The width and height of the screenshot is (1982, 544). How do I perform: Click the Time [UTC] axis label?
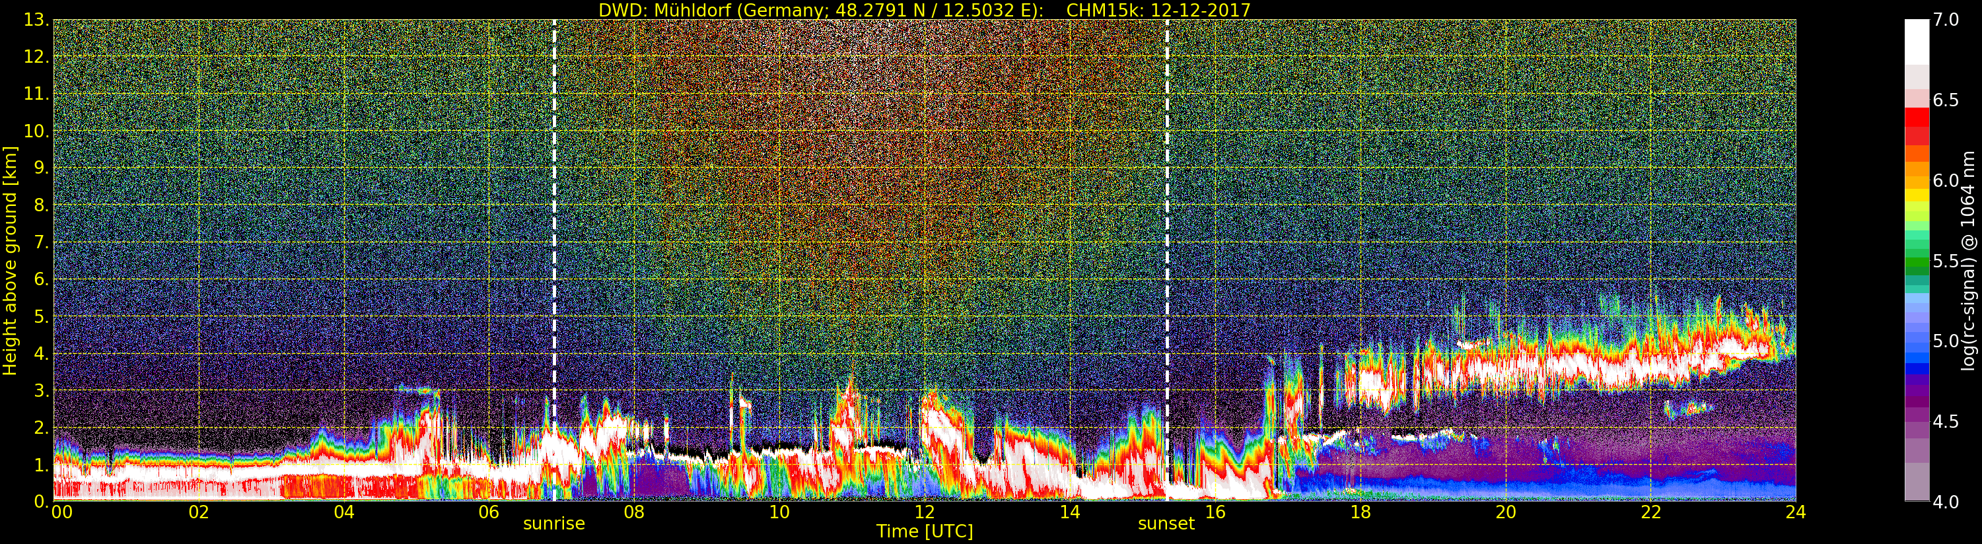[x=924, y=531]
